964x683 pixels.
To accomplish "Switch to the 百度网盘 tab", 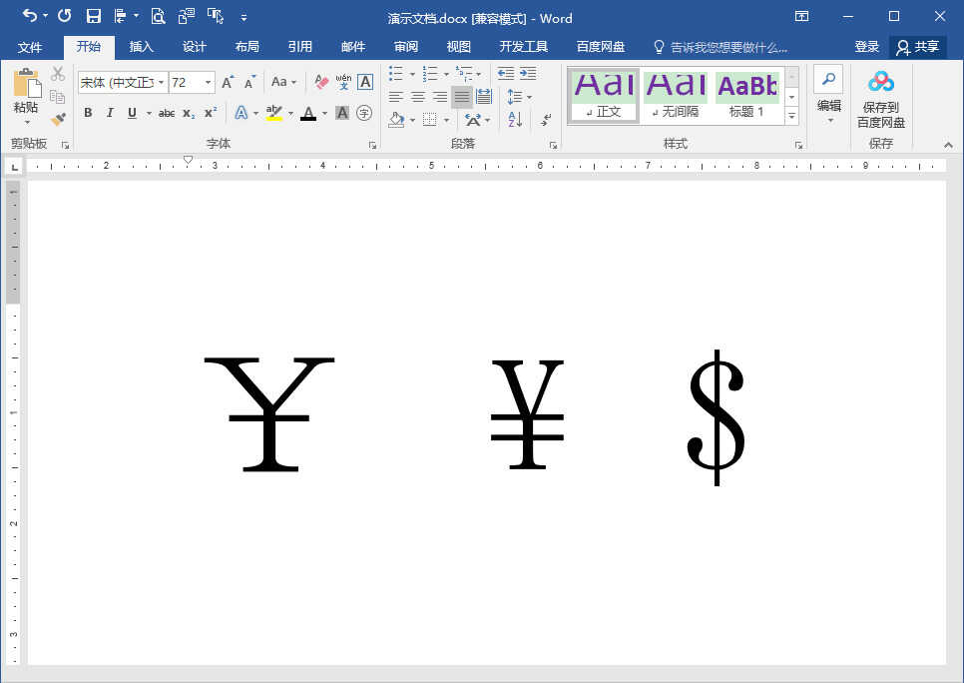I will tap(601, 47).
